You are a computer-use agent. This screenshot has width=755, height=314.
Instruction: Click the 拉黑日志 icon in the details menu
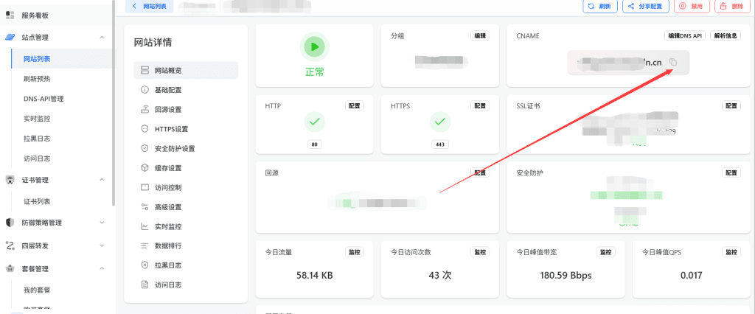point(145,265)
